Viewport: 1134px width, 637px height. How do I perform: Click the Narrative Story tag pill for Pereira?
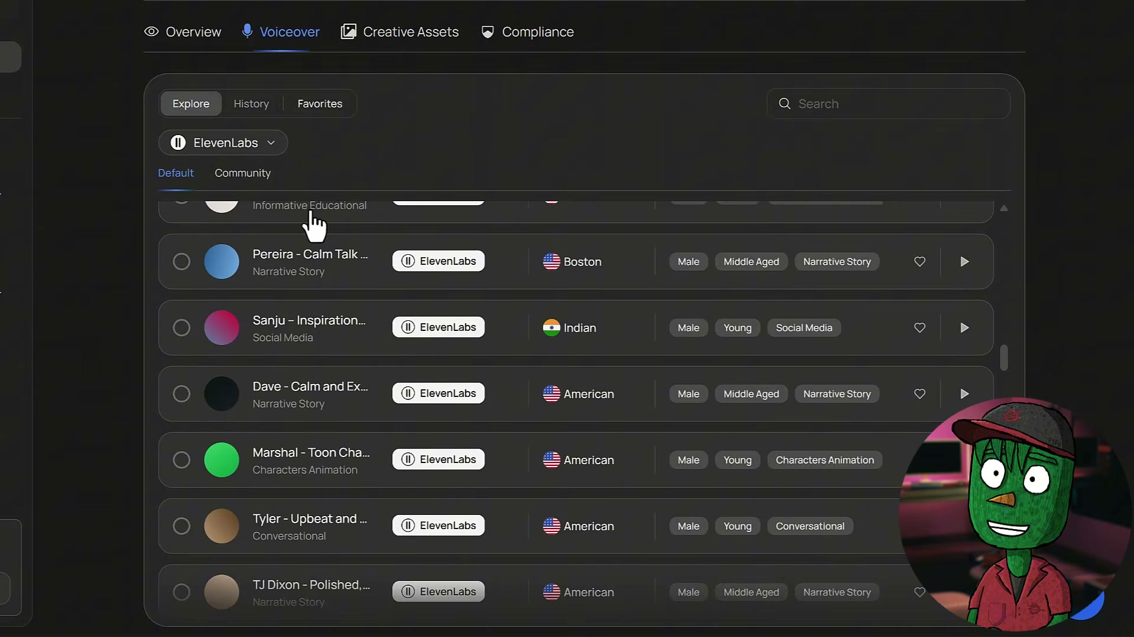[837, 261]
